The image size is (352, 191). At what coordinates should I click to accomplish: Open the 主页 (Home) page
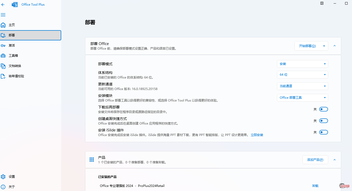[11, 25]
